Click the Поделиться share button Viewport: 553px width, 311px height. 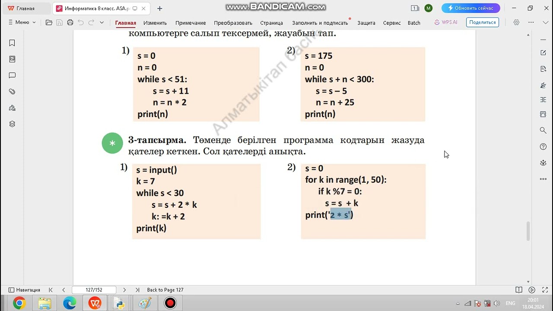point(482,22)
